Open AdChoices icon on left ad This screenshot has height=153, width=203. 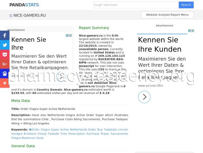click(67, 35)
